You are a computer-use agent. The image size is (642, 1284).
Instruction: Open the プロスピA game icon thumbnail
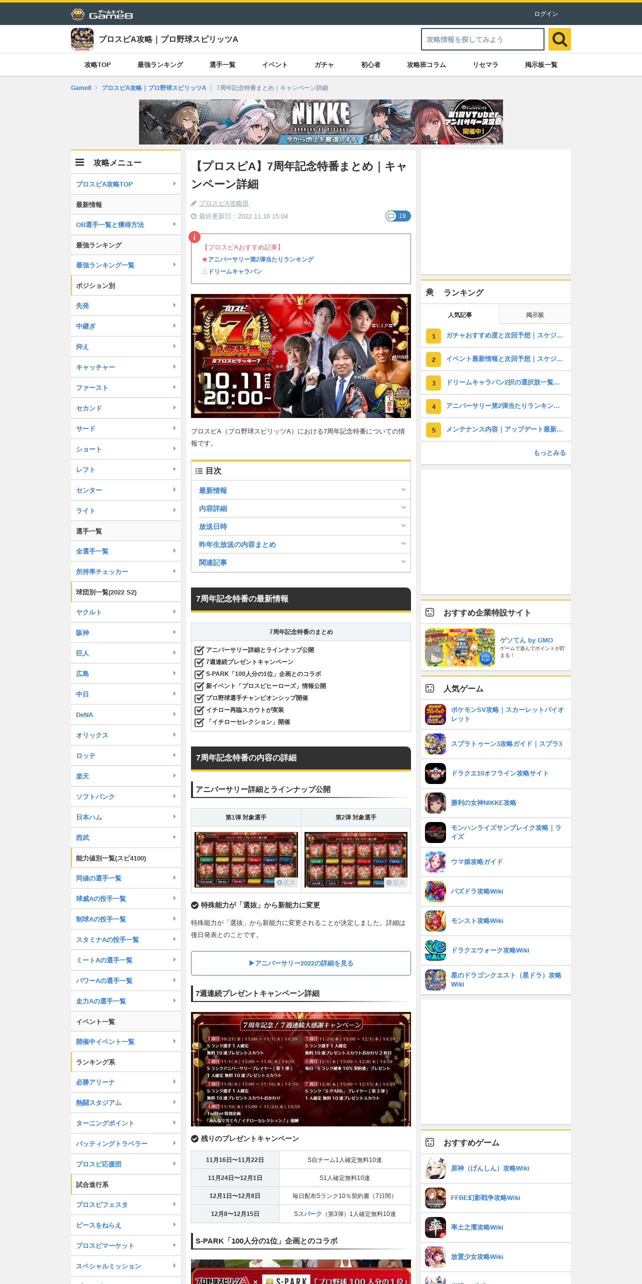pyautogui.click(x=82, y=39)
